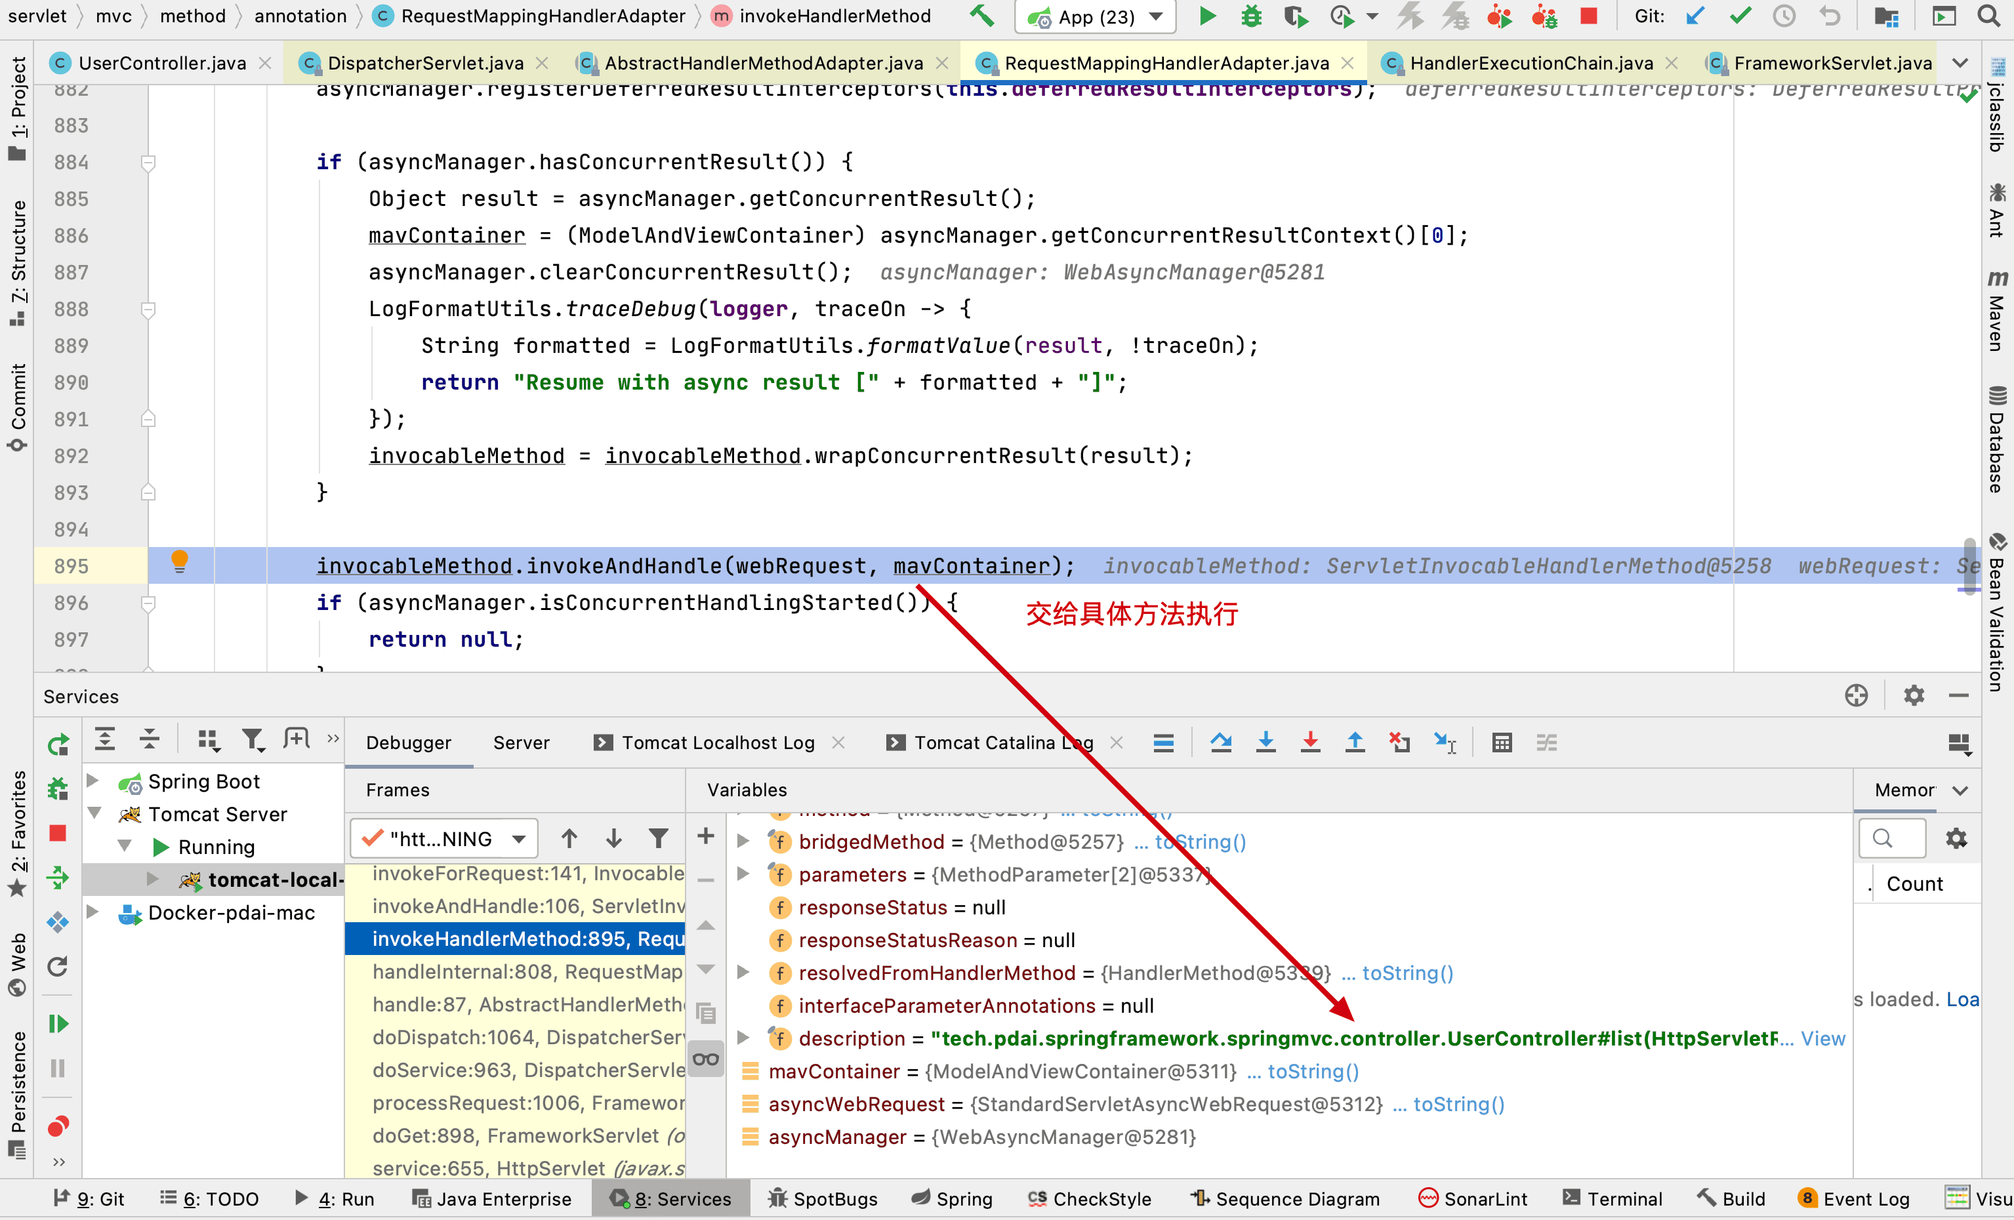Open the Evaluate Expression calculator icon
This screenshot has height=1220, width=2014.
click(x=1502, y=742)
